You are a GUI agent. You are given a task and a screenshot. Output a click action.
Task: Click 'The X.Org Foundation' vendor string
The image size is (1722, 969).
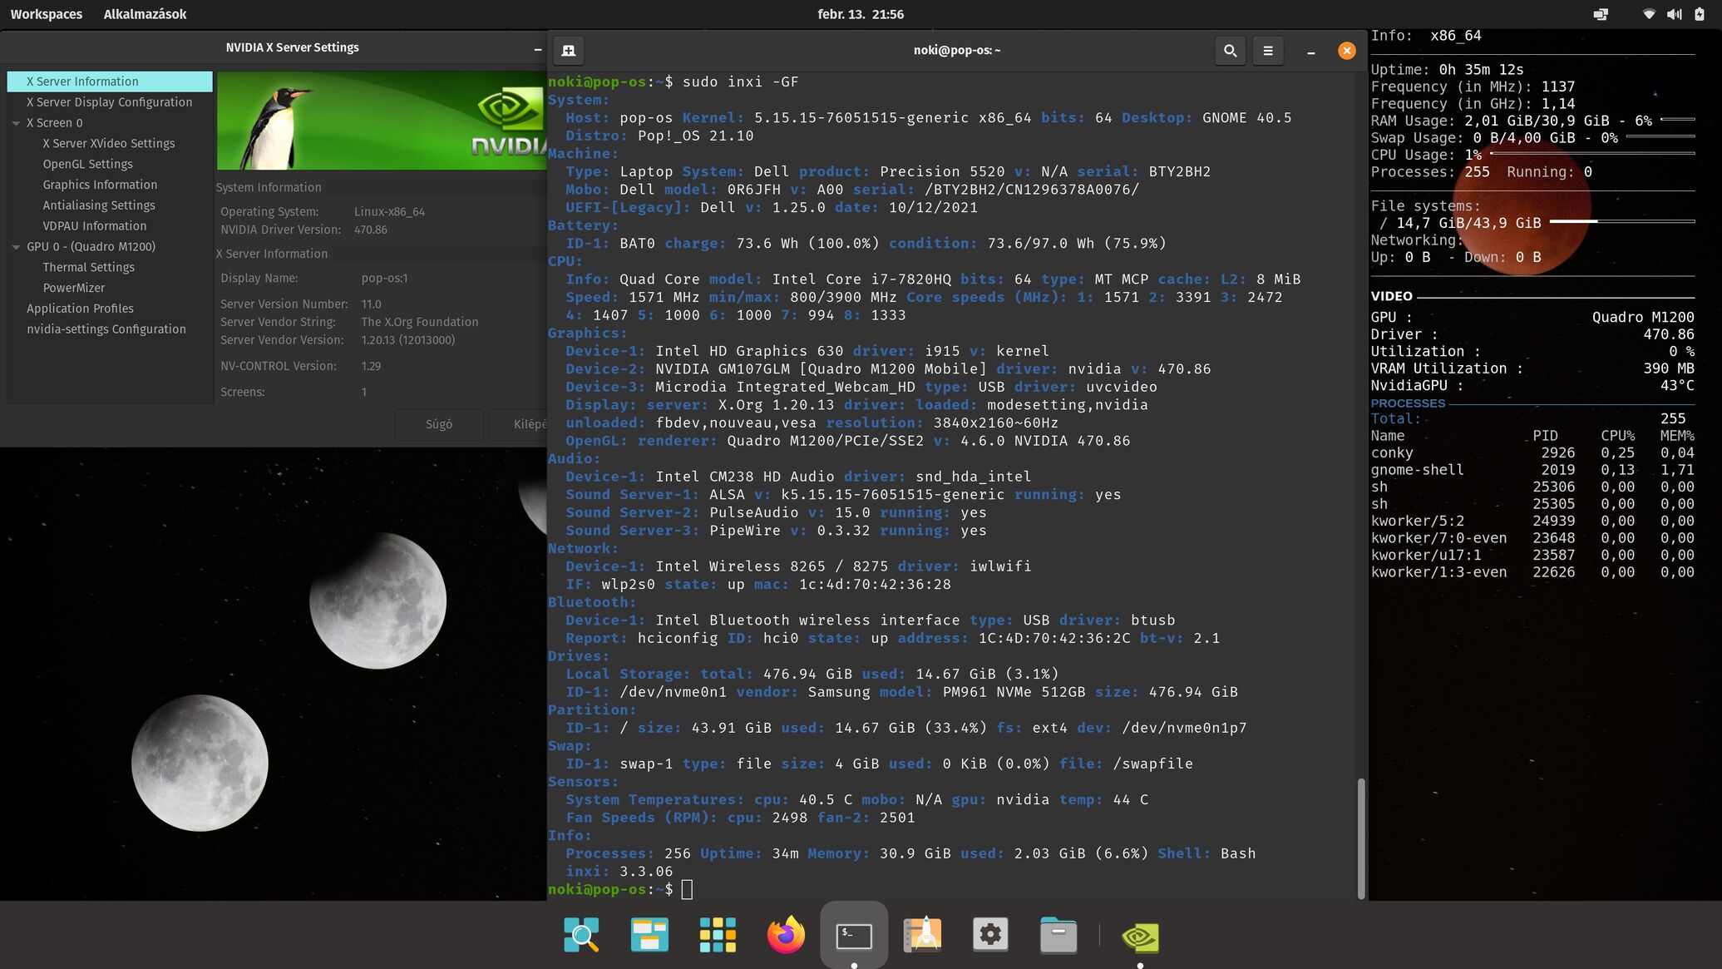(x=420, y=322)
